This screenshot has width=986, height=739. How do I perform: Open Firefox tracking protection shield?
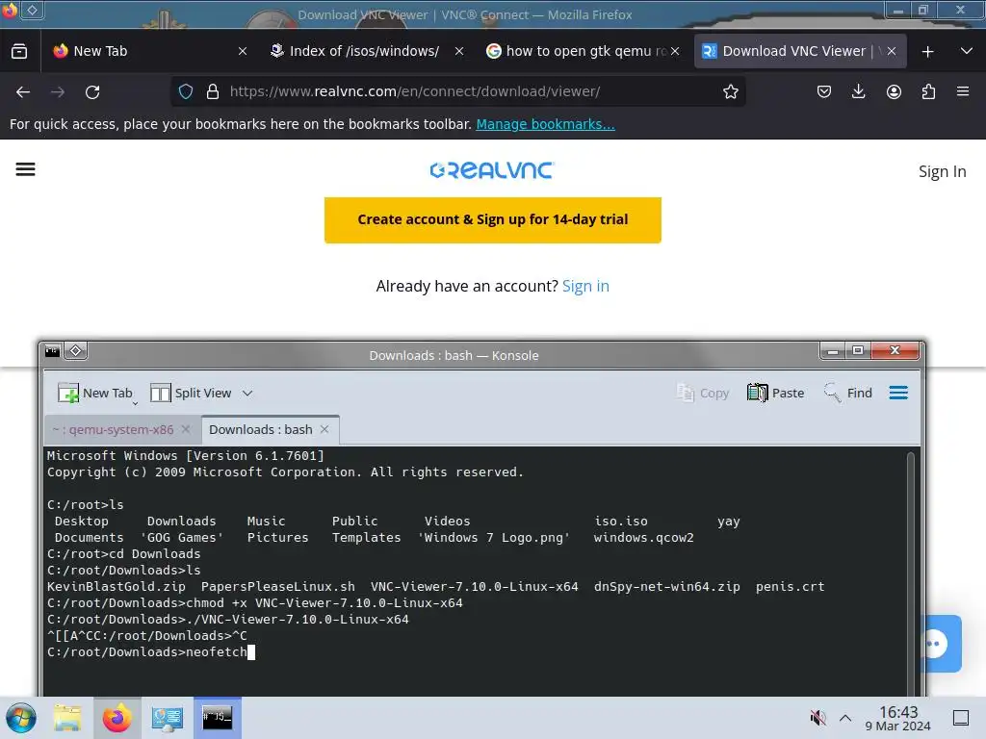click(186, 91)
